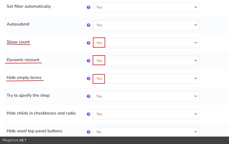Expand the Autosubmit dropdown
The width and height of the screenshot is (229, 144).
point(146,25)
